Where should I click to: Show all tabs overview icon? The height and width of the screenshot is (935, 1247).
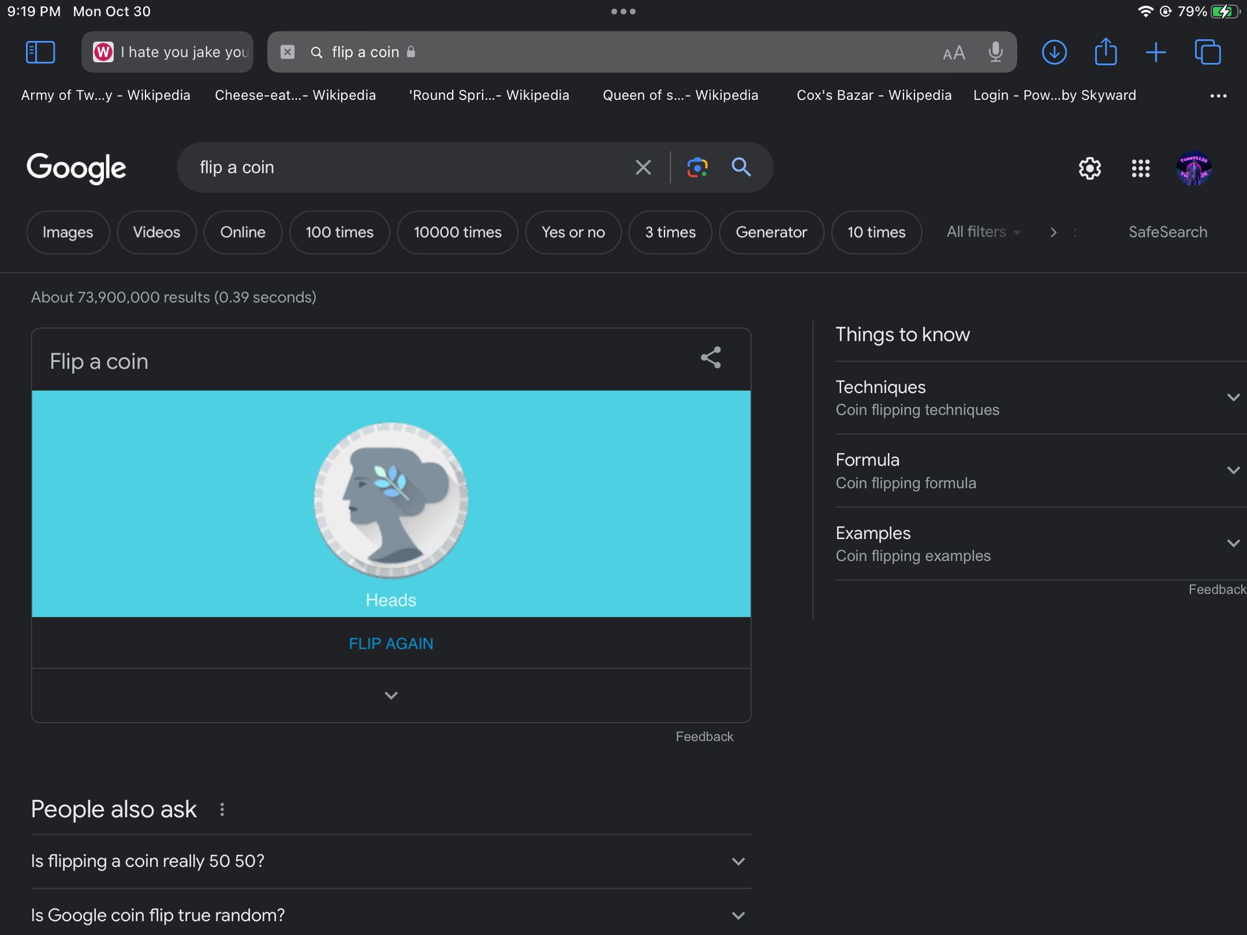click(1207, 52)
